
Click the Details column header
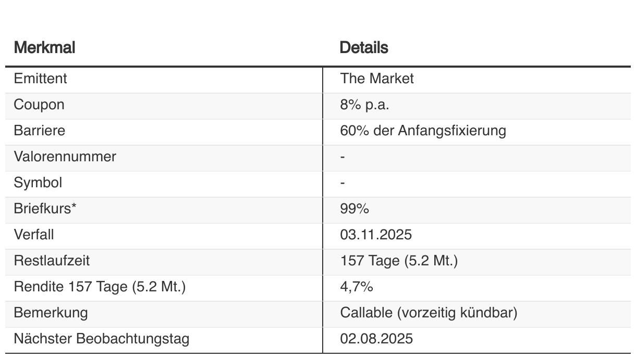click(x=364, y=48)
